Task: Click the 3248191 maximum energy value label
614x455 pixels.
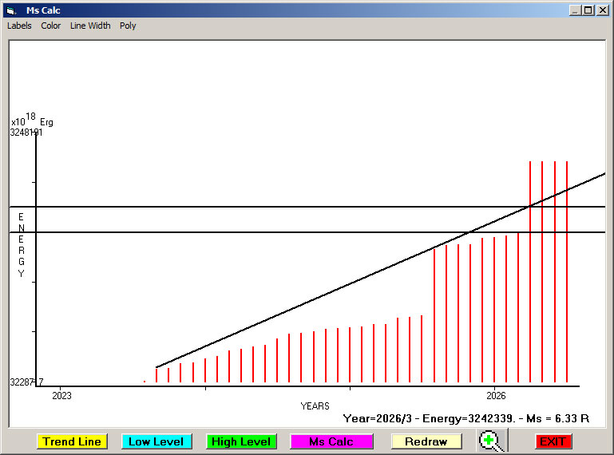Action: coord(26,133)
